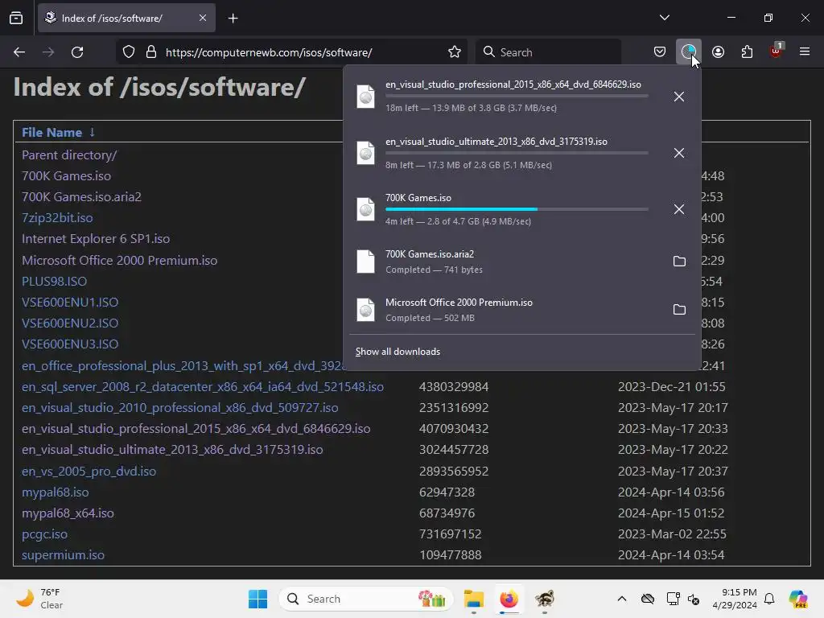
Task: Open en_visual_studio_2010_professional iso link
Action: [x=179, y=408]
